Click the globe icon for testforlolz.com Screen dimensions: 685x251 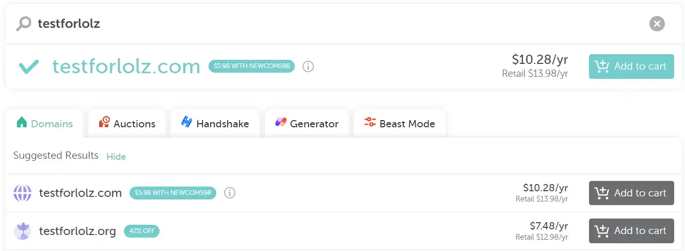22,193
